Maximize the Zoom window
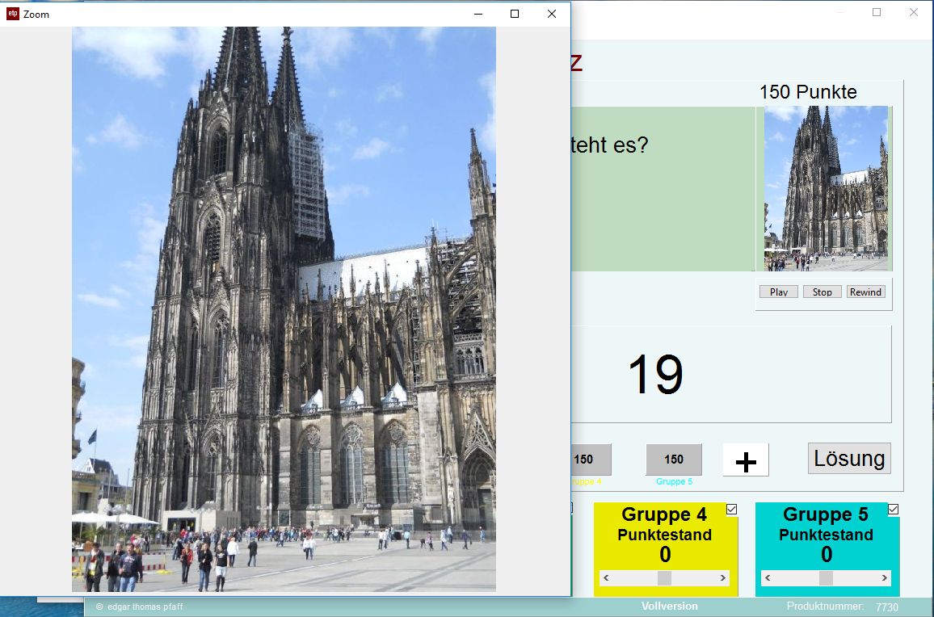This screenshot has width=934, height=617. [x=515, y=14]
